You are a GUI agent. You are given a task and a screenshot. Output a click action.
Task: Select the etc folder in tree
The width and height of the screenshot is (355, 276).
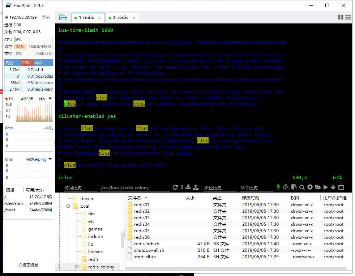[x=88, y=221]
